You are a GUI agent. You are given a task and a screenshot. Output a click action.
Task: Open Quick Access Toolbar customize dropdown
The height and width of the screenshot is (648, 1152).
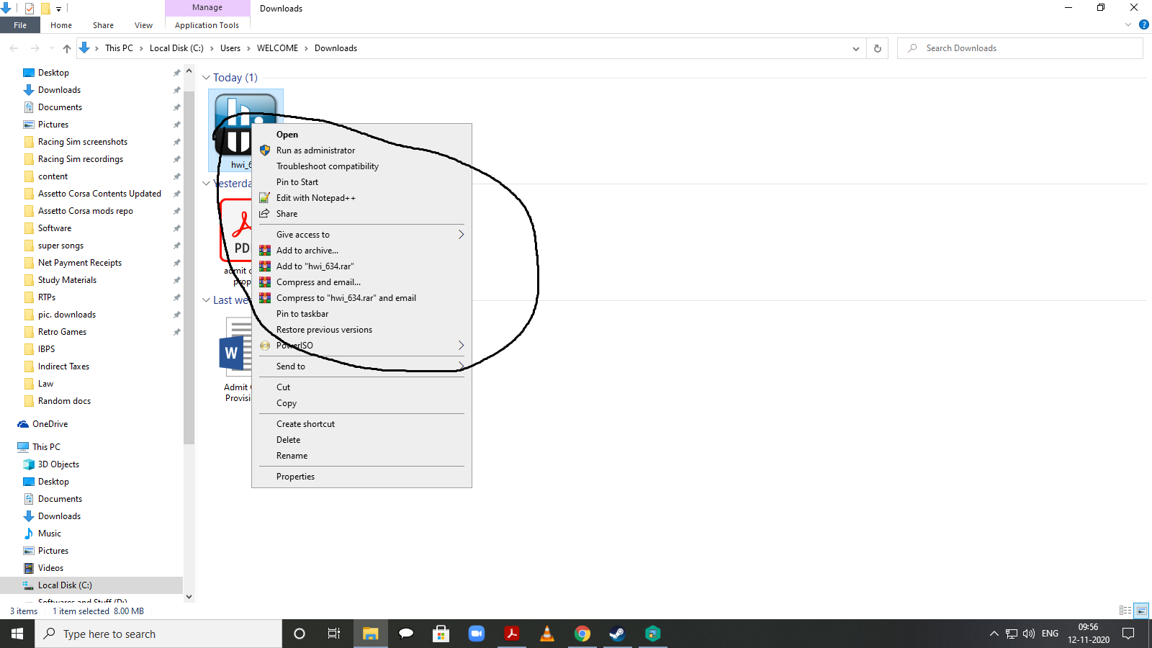pos(59,9)
